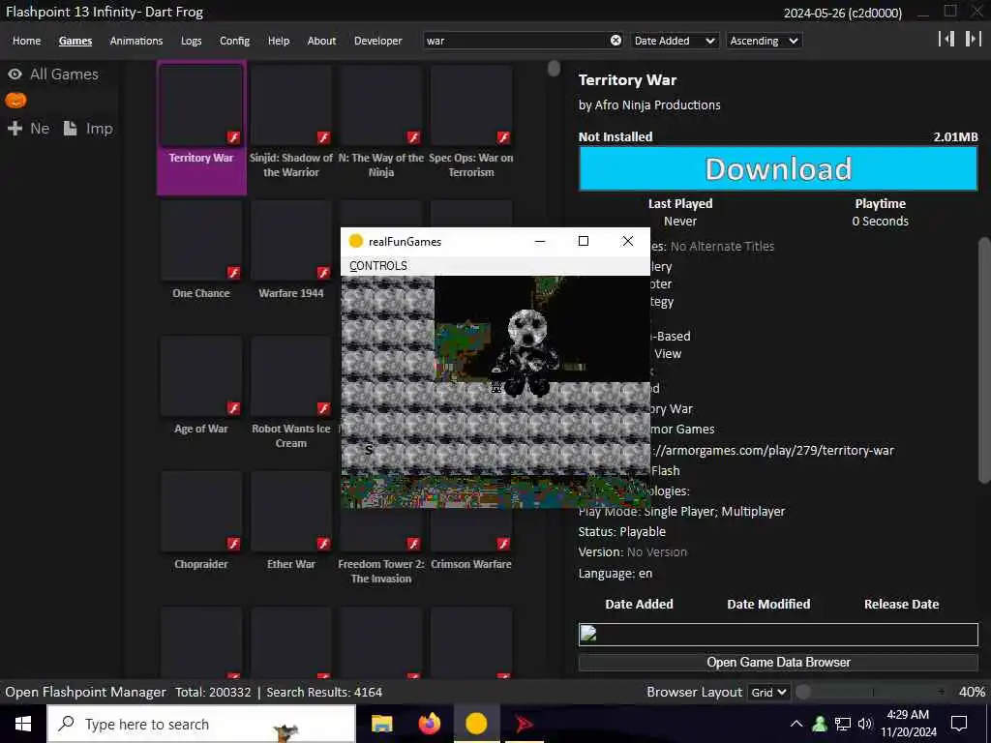This screenshot has width=991, height=743.
Task: Open the notification center icon
Action: (x=959, y=724)
